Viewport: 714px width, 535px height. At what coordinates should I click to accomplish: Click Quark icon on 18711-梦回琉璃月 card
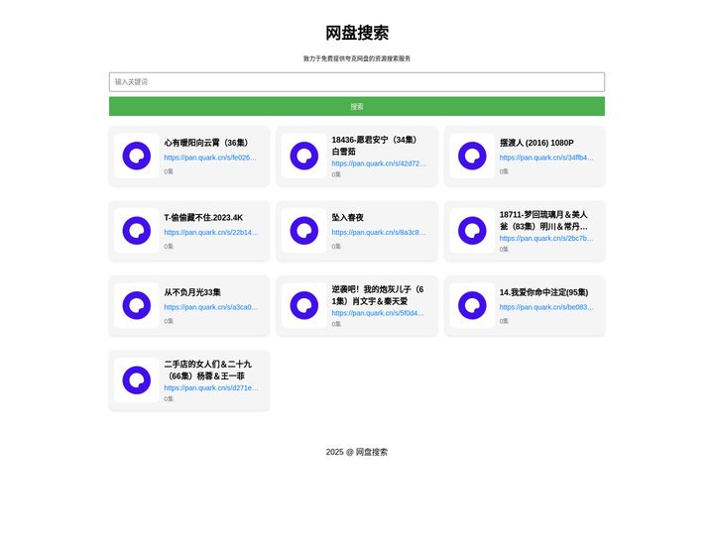point(472,231)
